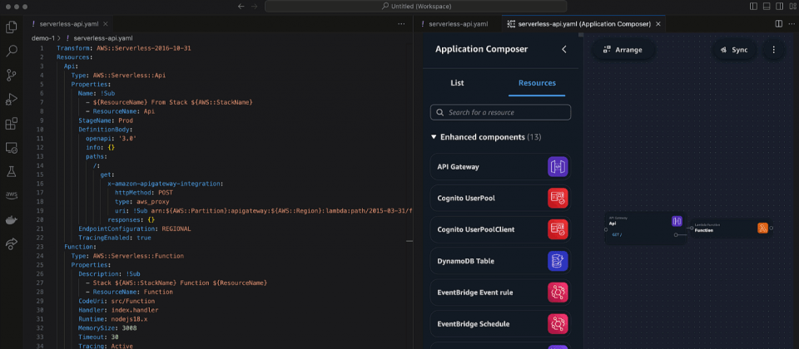This screenshot has height=349, width=799.
Task: Collapse the Application Composer panel chevron
Action: [564, 49]
